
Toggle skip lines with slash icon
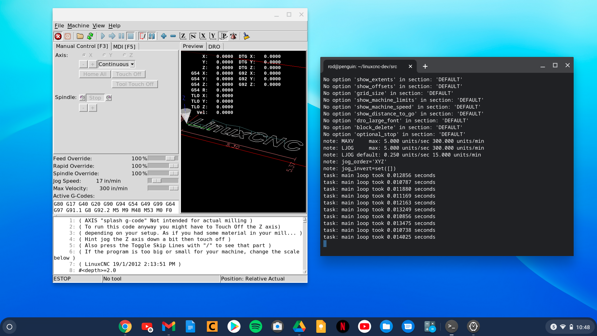142,36
